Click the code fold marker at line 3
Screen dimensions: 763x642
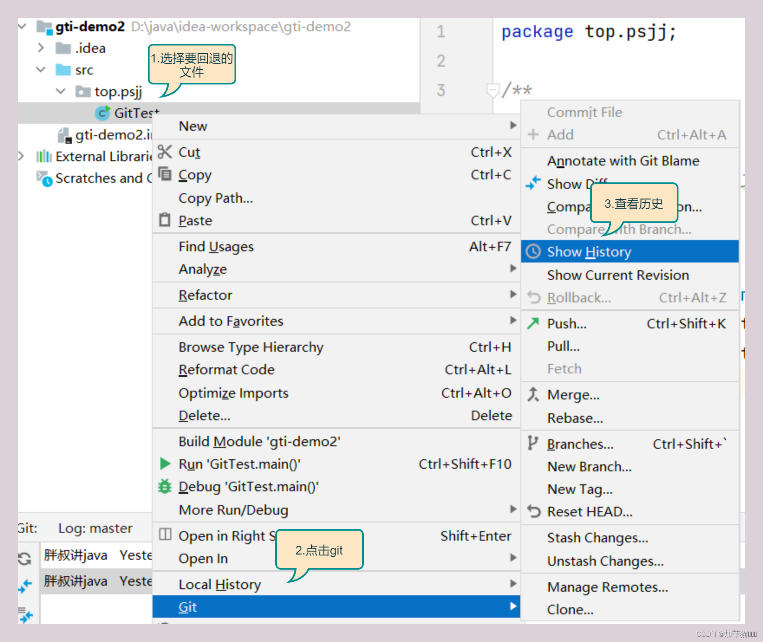tap(493, 91)
